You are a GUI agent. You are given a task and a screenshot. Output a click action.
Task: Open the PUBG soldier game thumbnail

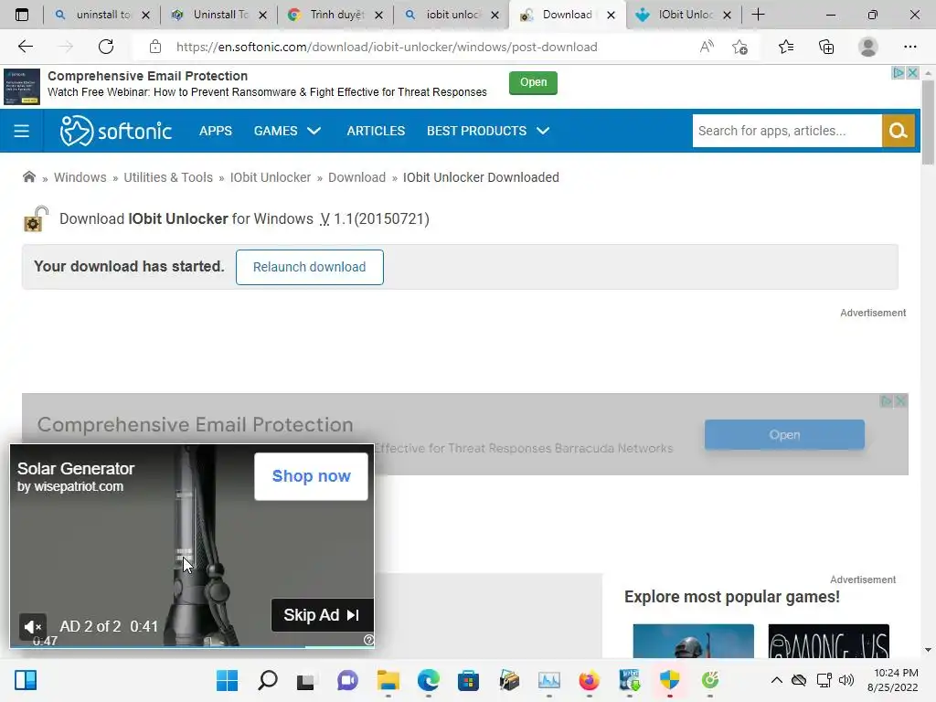tap(693, 641)
